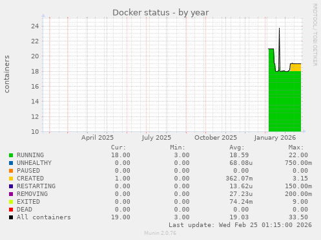Image resolution: width=321 pixels, height=240 pixels.
Task: Click the Cur: column header
Action: click(x=118, y=147)
